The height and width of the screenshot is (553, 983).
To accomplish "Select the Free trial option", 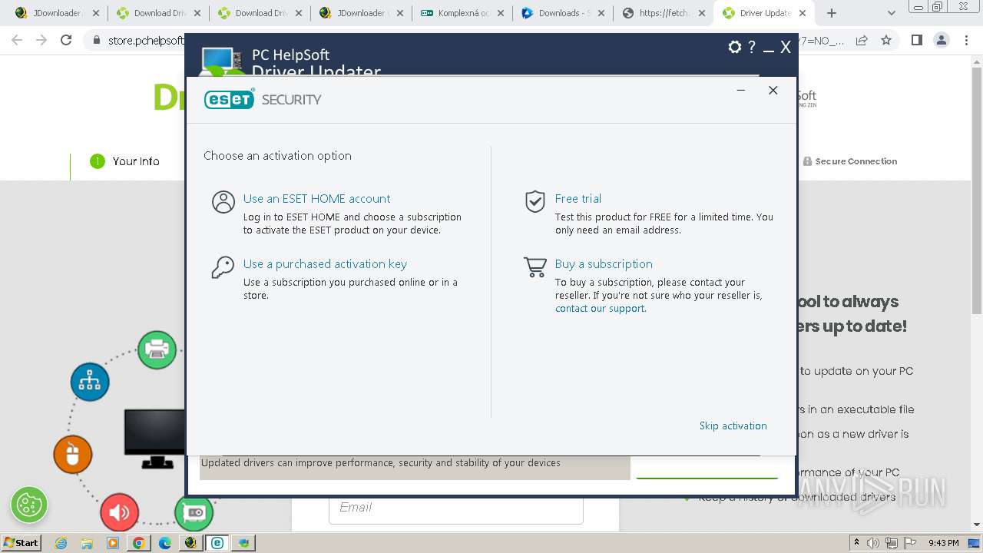I will [x=578, y=198].
